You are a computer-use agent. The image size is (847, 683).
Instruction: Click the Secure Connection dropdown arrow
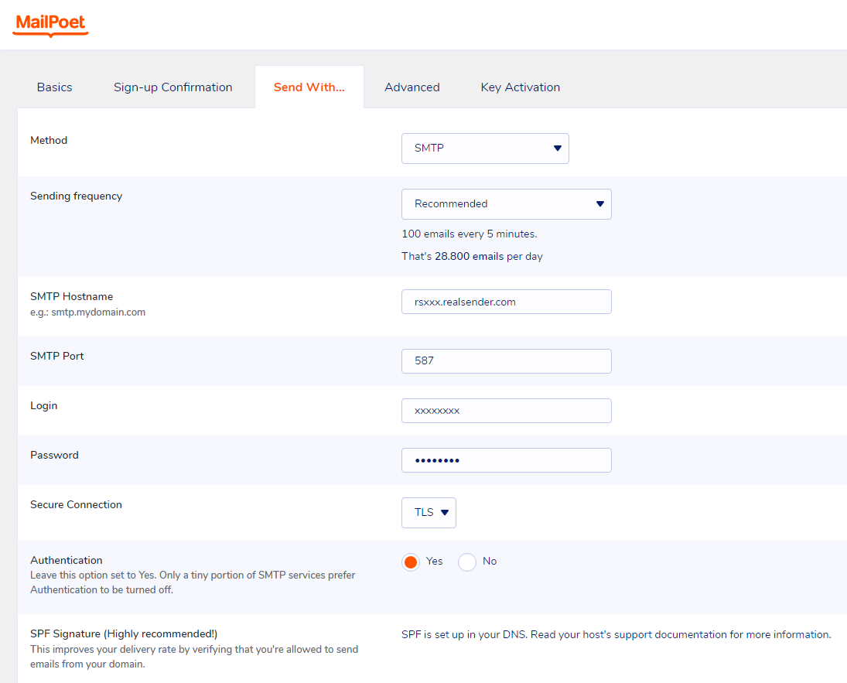coord(446,512)
